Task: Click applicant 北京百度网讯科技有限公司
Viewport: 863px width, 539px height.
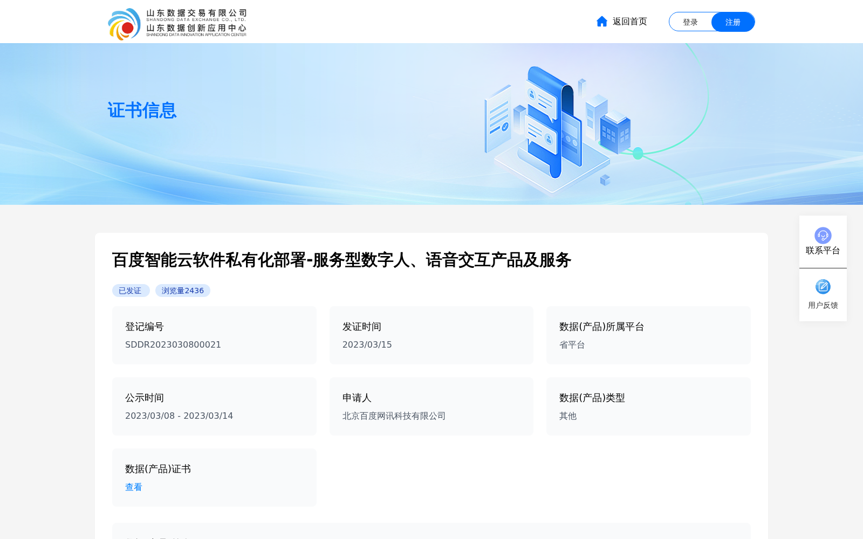Action: (394, 416)
